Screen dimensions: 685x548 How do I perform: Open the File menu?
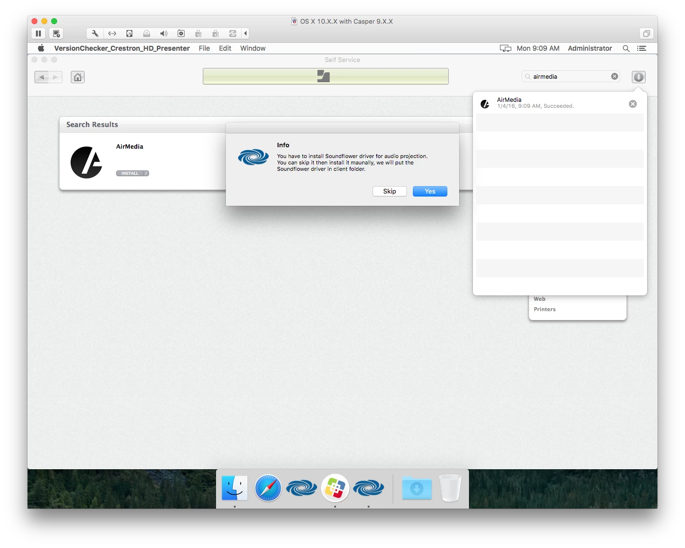pyautogui.click(x=204, y=48)
